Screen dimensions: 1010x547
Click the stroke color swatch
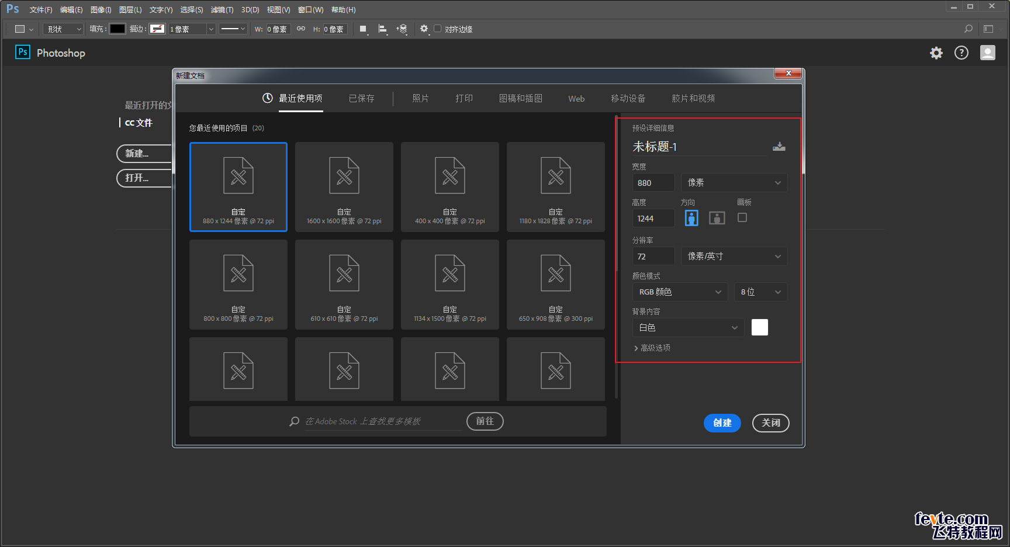(157, 29)
